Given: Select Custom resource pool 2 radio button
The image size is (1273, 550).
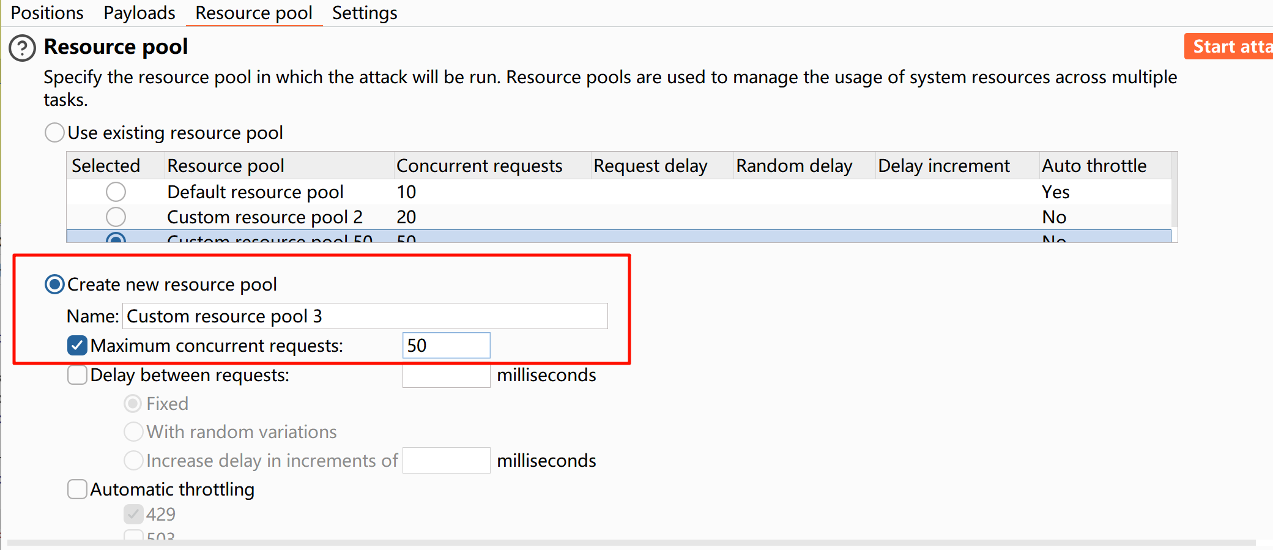Looking at the screenshot, I should pyautogui.click(x=116, y=217).
